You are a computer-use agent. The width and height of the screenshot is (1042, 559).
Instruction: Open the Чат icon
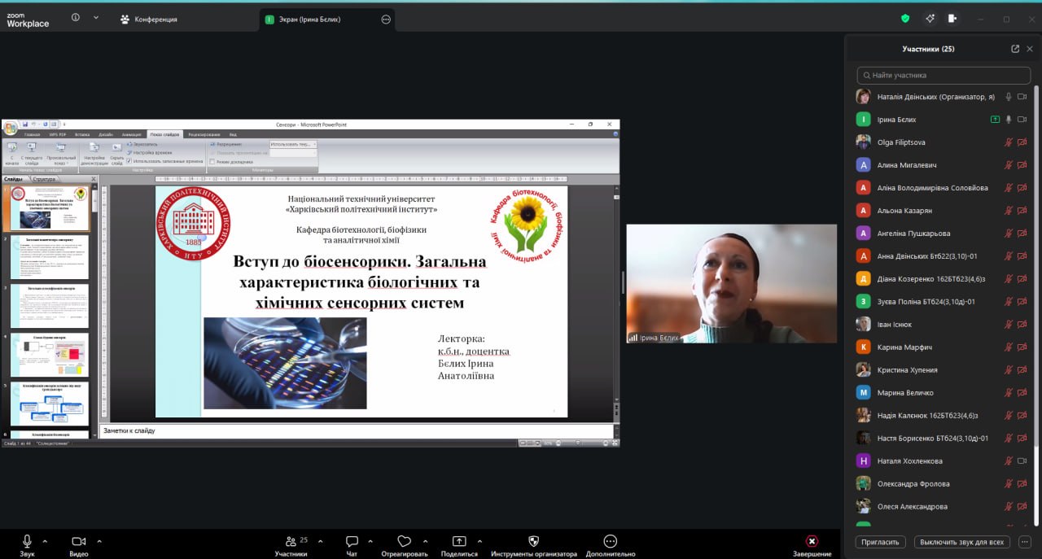[352, 541]
